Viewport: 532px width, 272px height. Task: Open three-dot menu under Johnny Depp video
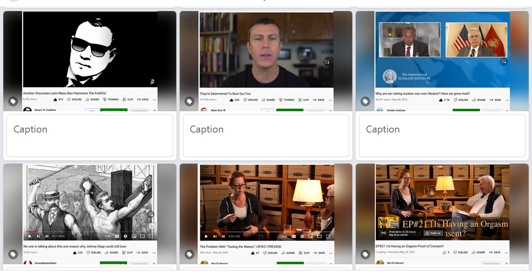tap(153, 253)
